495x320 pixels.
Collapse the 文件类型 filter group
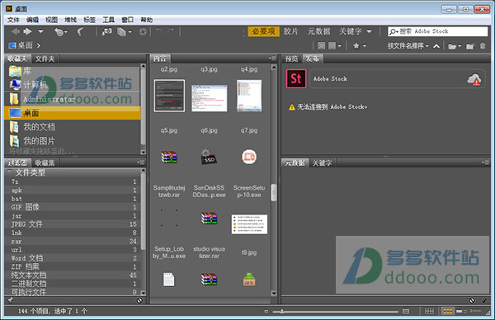click(9, 172)
